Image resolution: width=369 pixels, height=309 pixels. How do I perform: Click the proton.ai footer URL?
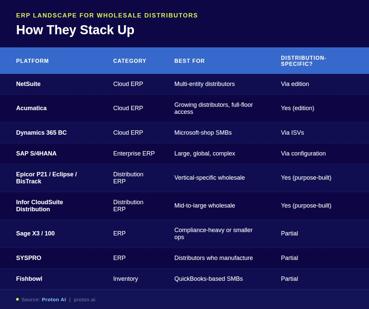click(85, 300)
